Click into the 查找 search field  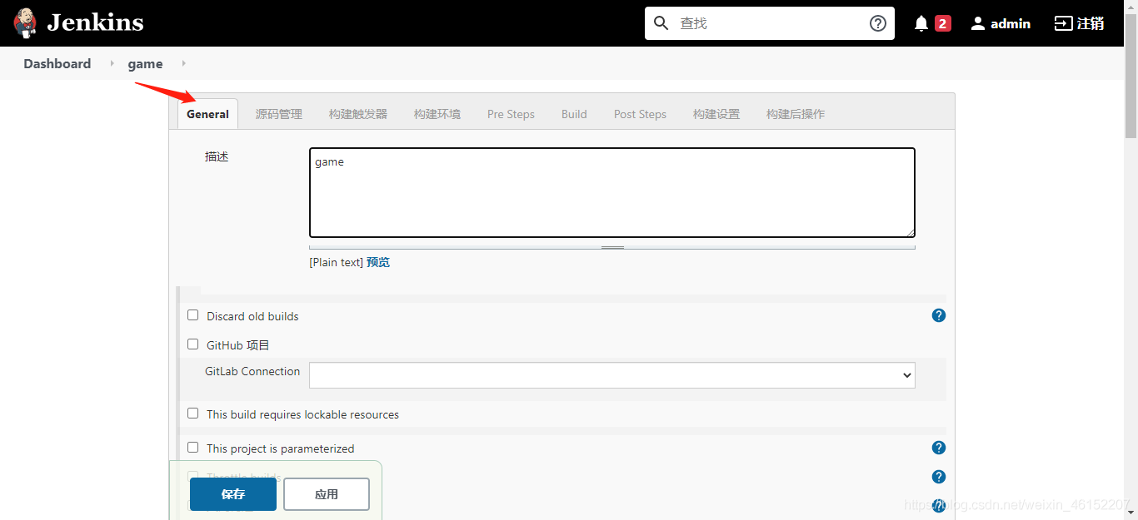click(770, 23)
